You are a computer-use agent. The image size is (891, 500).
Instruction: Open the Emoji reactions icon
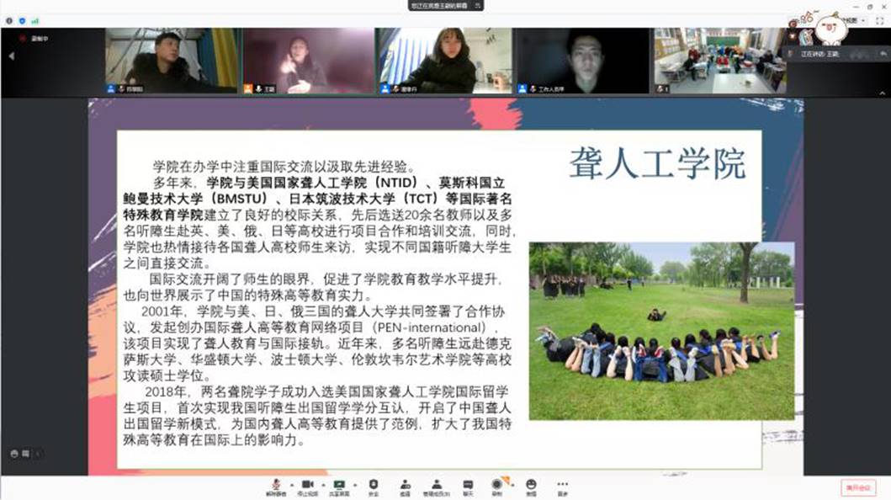click(531, 486)
